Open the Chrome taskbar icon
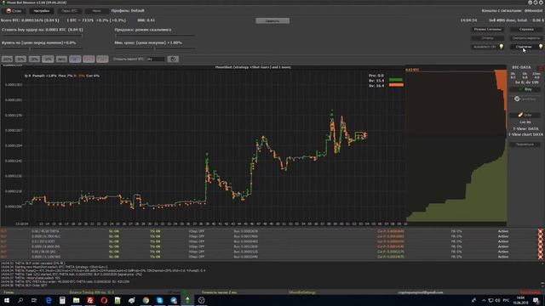The image size is (545, 306). [146, 300]
